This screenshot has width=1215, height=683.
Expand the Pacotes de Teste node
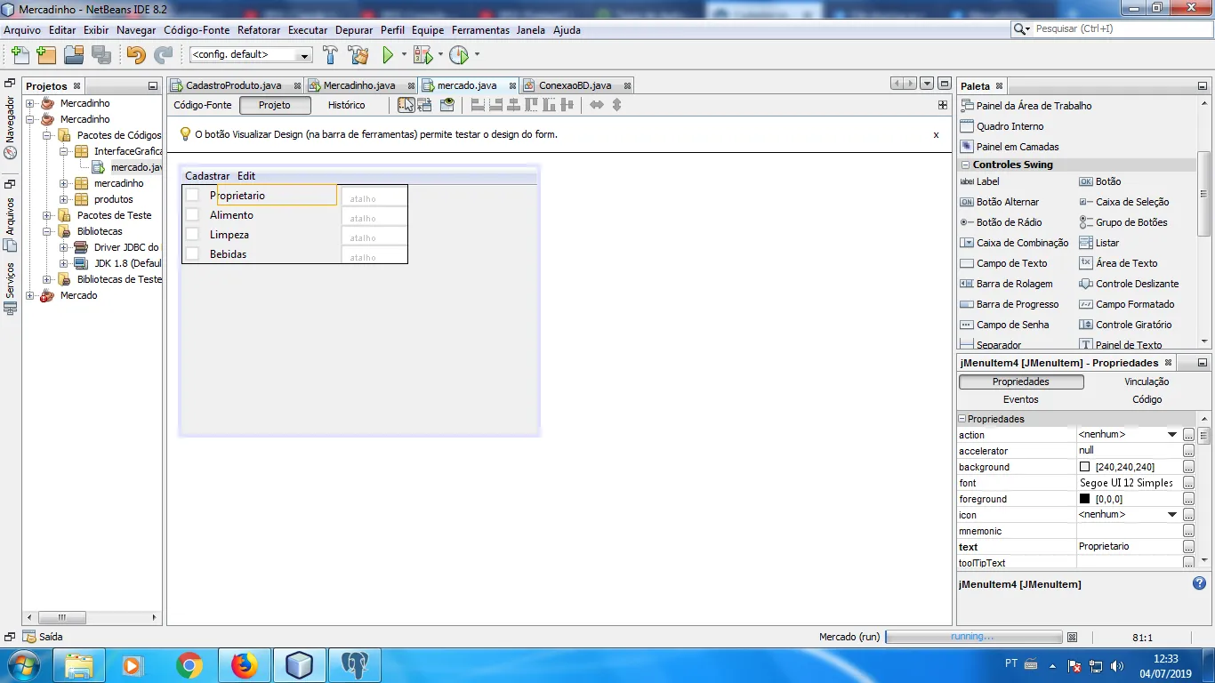coord(46,215)
